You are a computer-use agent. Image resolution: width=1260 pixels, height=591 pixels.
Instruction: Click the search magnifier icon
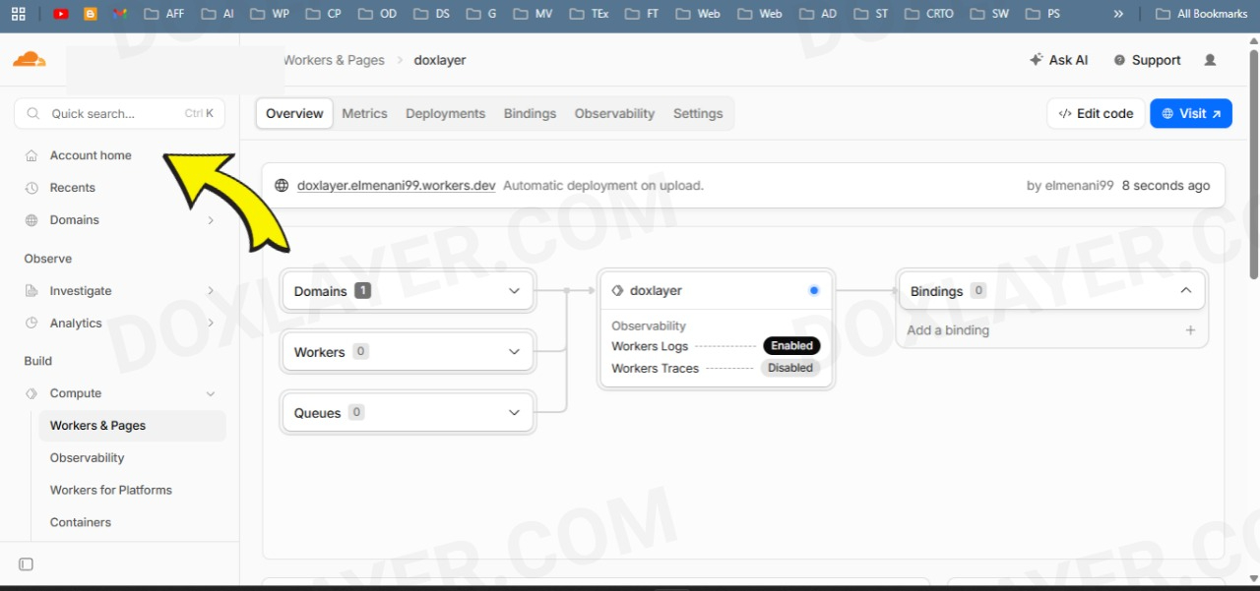pyautogui.click(x=33, y=114)
